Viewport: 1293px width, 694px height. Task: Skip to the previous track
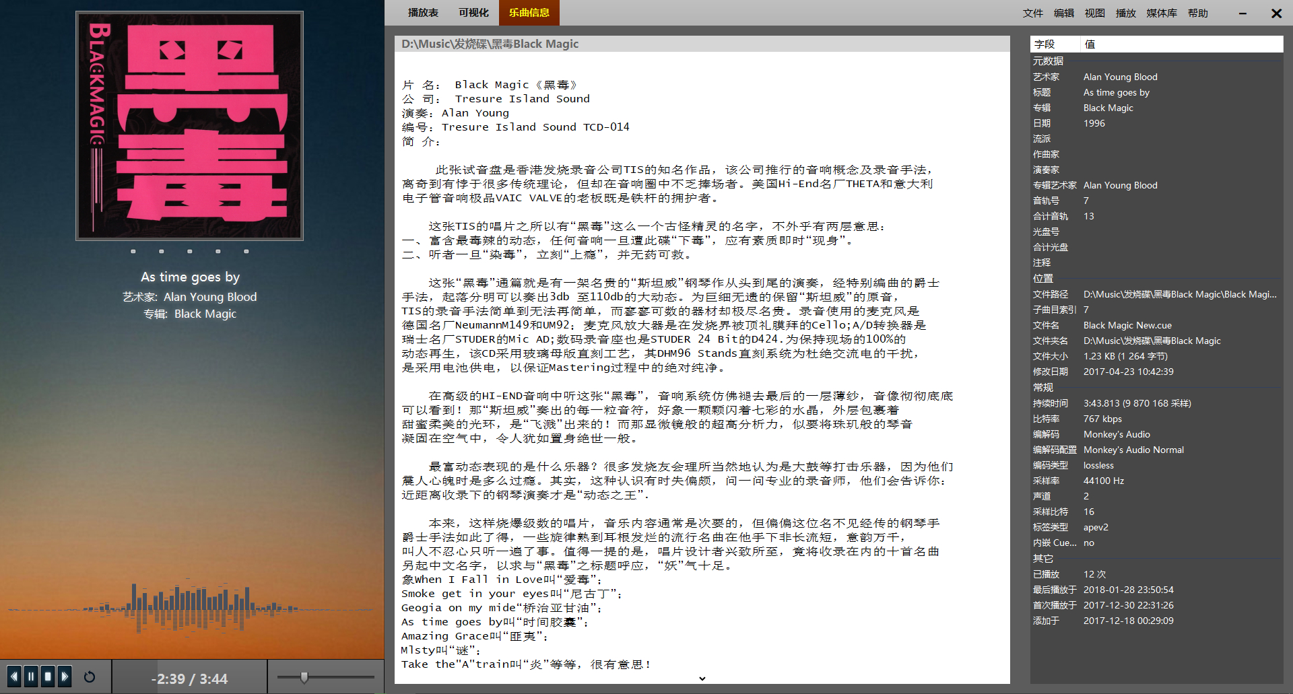pos(14,676)
